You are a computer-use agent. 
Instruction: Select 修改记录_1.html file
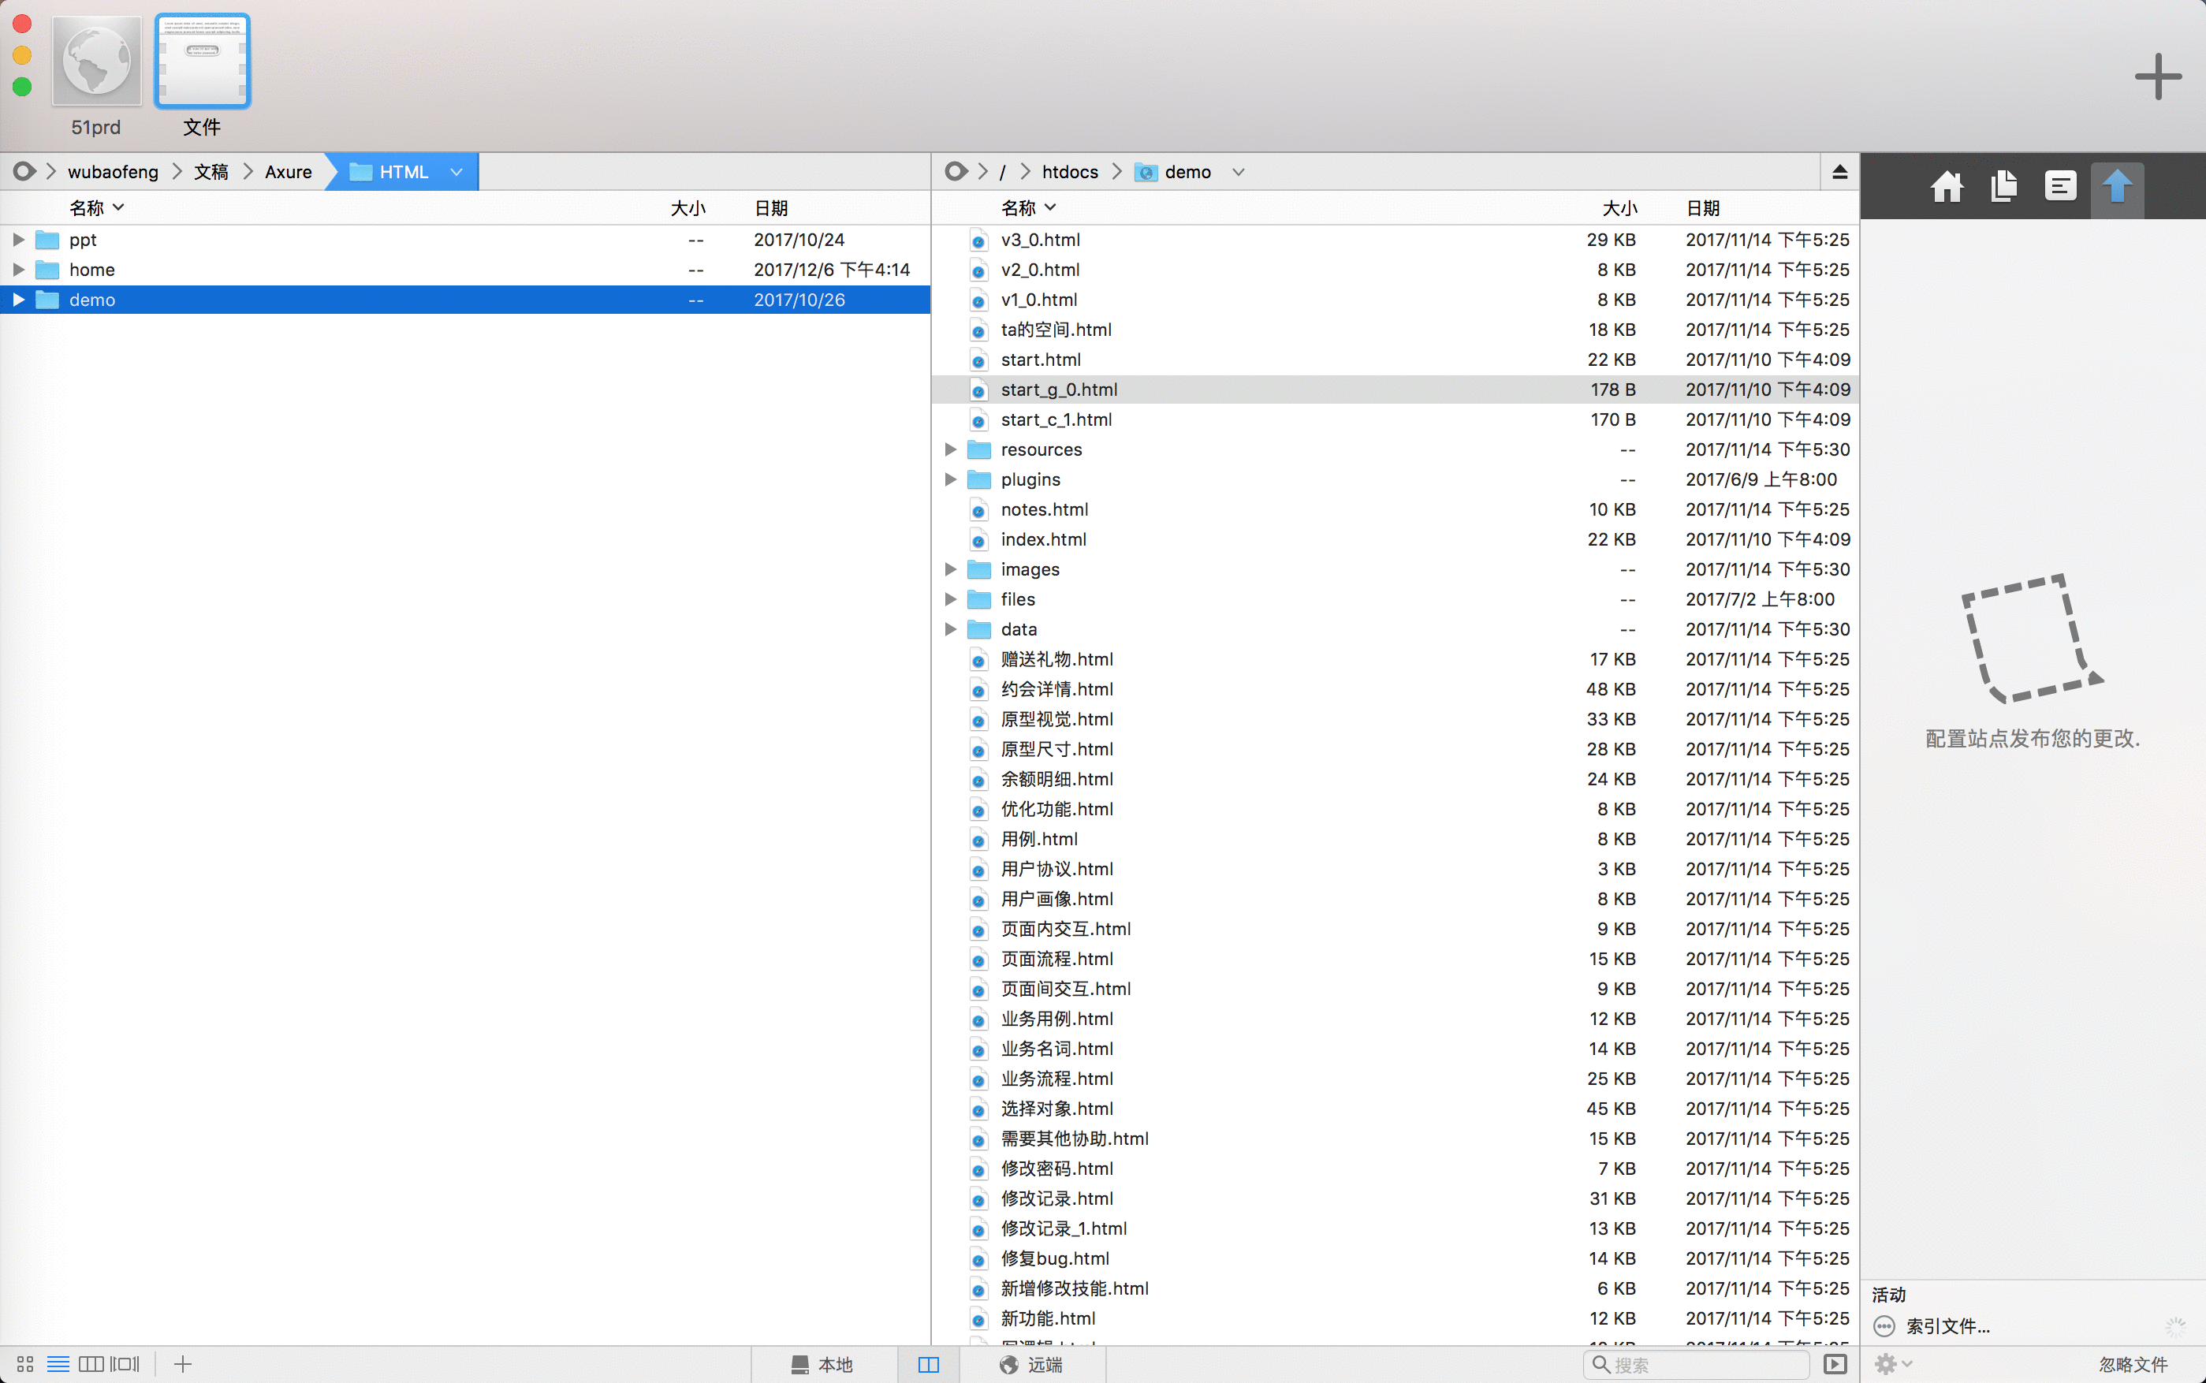point(1395,1228)
